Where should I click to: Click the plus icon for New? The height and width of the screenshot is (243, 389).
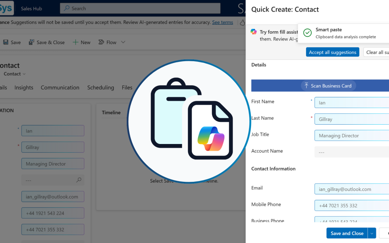[x=75, y=42]
